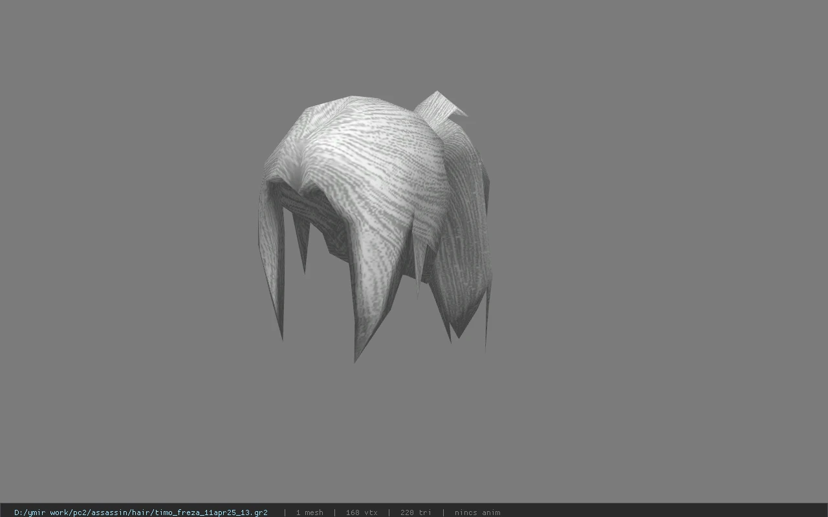Viewport: 828px width, 517px height.
Task: Click the '1 mesh' status entry
Action: click(x=309, y=512)
